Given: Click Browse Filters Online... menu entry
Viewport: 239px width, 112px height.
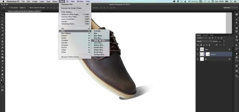Looking at the screenshot, I should coord(71,57).
